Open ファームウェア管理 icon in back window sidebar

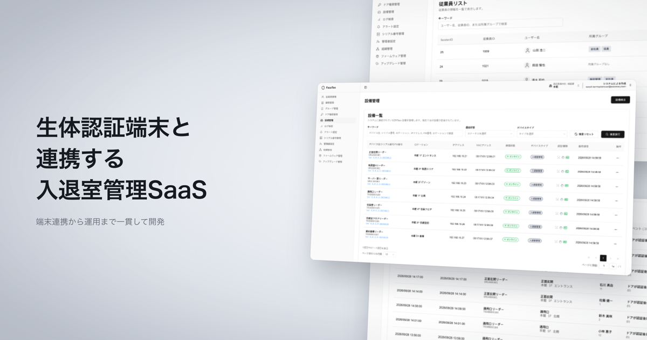[x=377, y=56]
